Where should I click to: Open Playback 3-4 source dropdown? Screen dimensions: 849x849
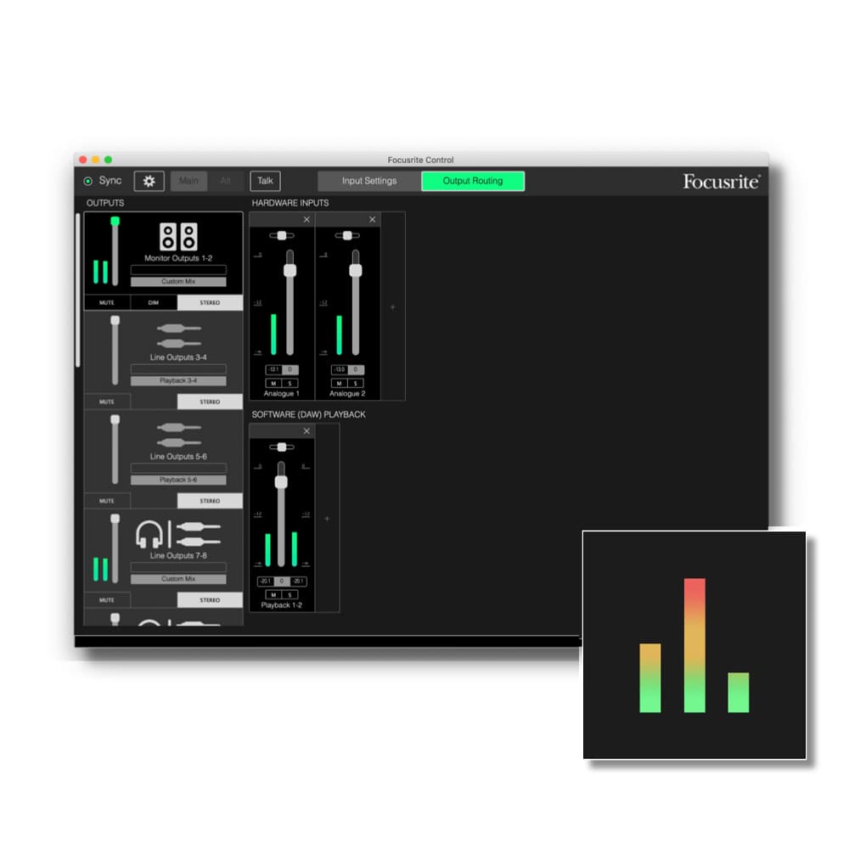[178, 380]
